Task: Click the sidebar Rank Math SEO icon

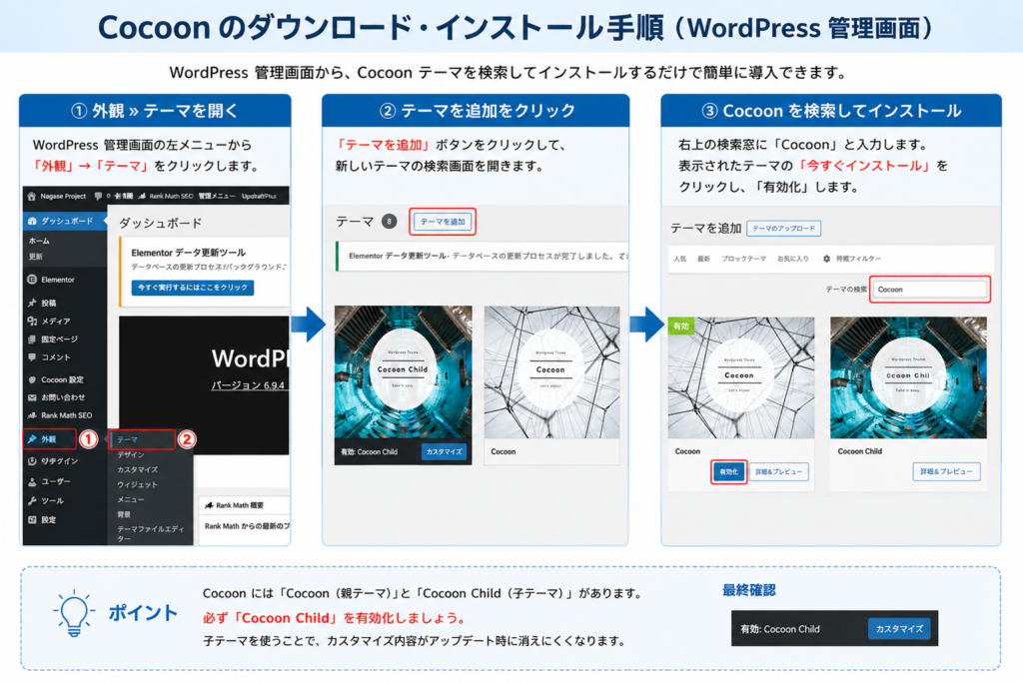Action: pos(32,415)
